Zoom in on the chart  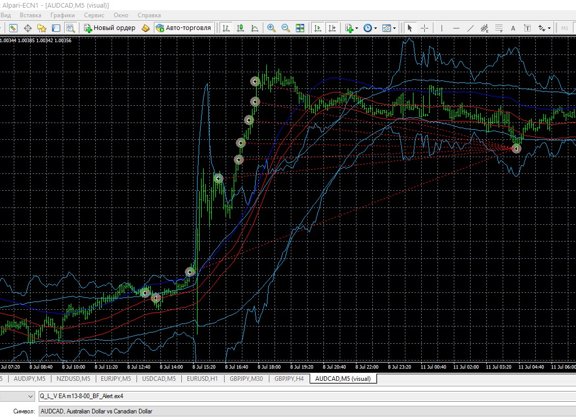[x=271, y=28]
